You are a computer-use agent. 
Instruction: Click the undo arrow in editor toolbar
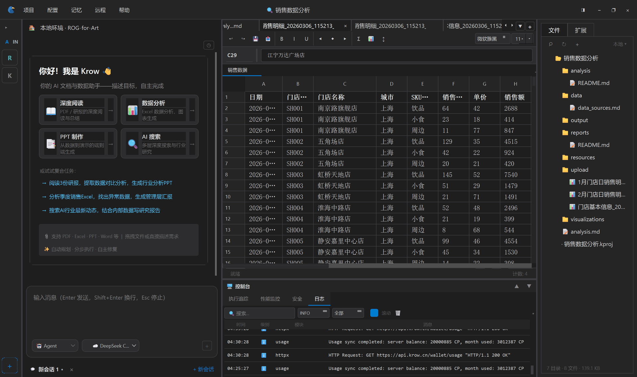point(231,39)
